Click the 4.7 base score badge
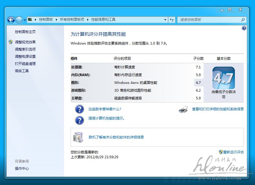The image size is (255, 185). (223, 78)
